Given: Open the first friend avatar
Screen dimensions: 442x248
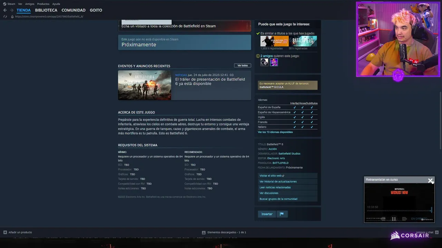Looking at the screenshot, I should [x=264, y=62].
